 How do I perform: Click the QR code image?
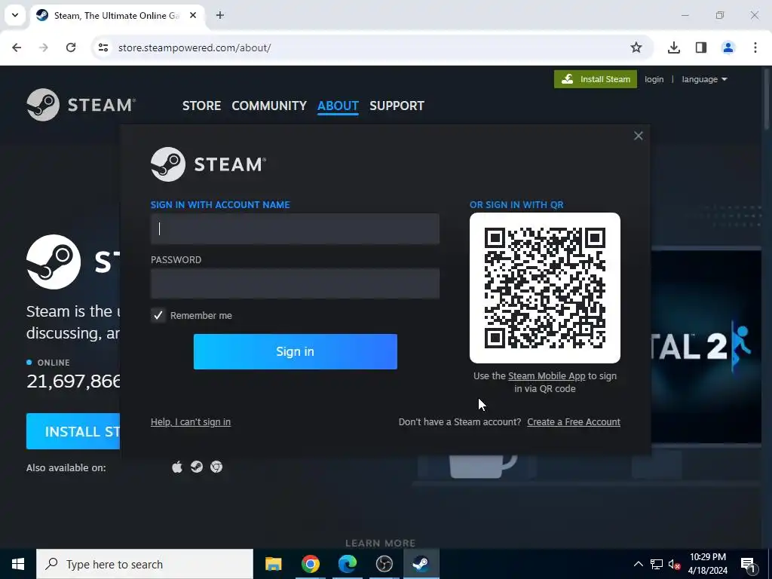(545, 287)
